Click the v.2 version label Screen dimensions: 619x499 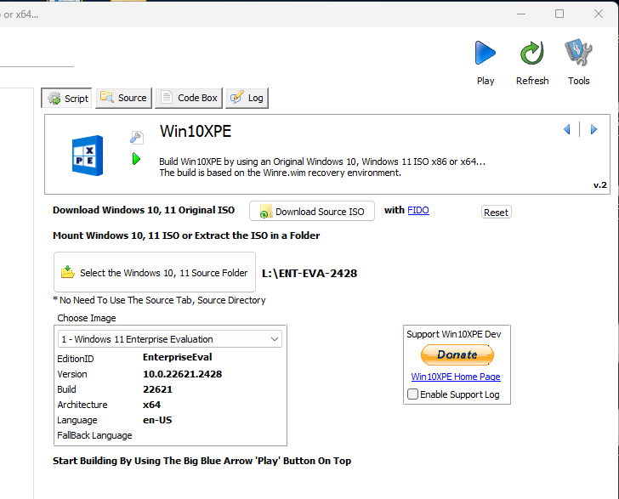[x=600, y=184]
